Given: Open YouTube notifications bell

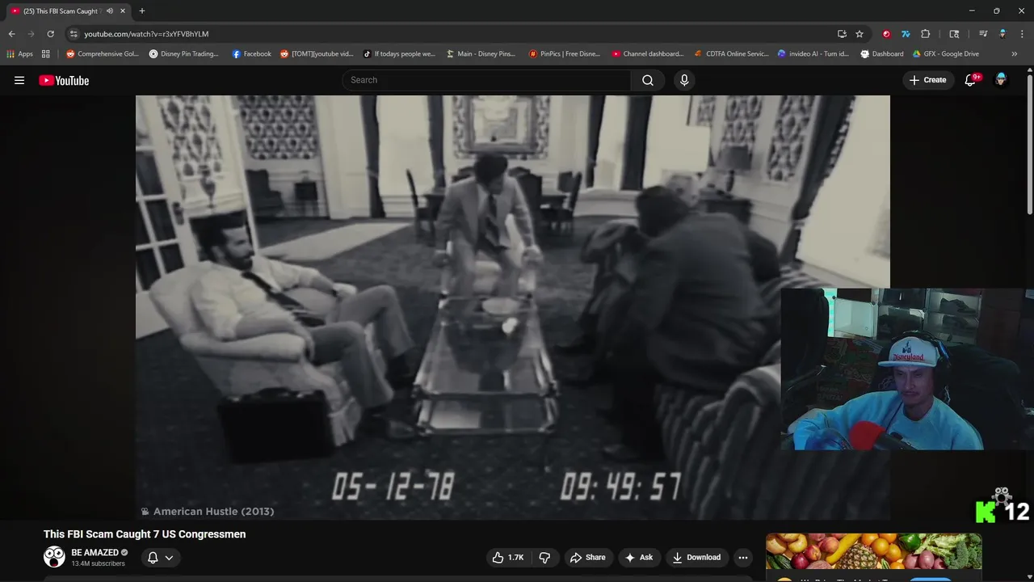Looking at the screenshot, I should 971,80.
